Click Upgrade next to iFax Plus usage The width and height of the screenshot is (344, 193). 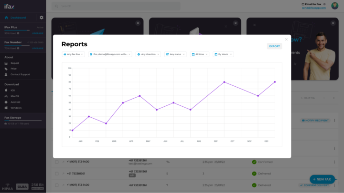pyautogui.click(x=38, y=33)
